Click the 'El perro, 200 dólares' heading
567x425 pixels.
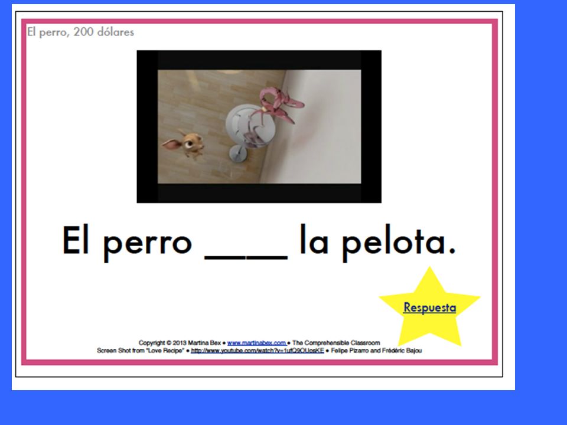click(81, 32)
